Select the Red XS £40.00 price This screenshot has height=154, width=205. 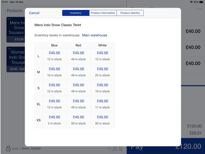coord(78,117)
